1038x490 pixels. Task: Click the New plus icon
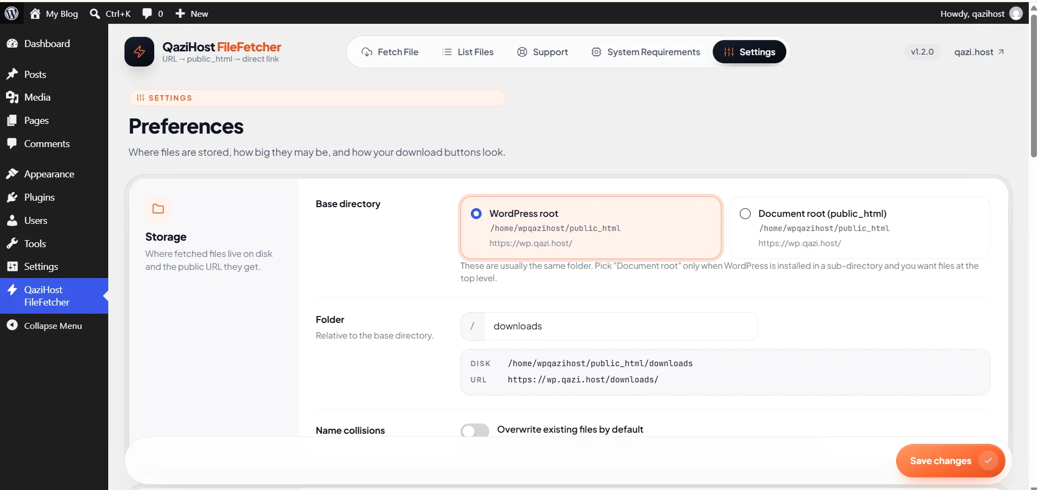[180, 14]
